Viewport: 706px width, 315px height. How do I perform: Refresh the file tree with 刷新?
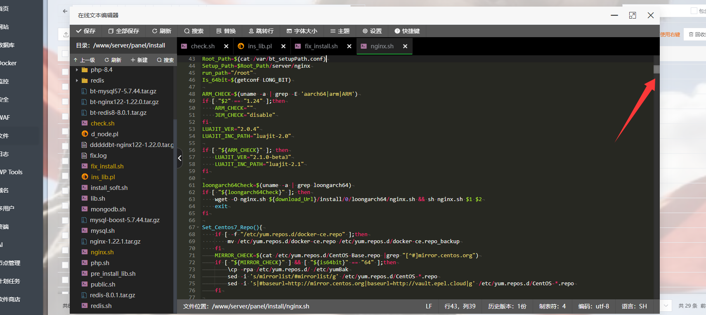pos(113,60)
